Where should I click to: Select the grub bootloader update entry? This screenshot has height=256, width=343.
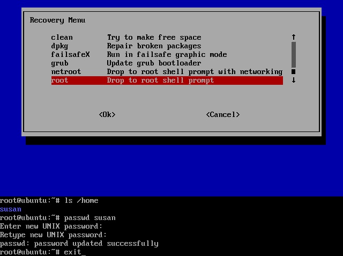pyautogui.click(x=167, y=63)
